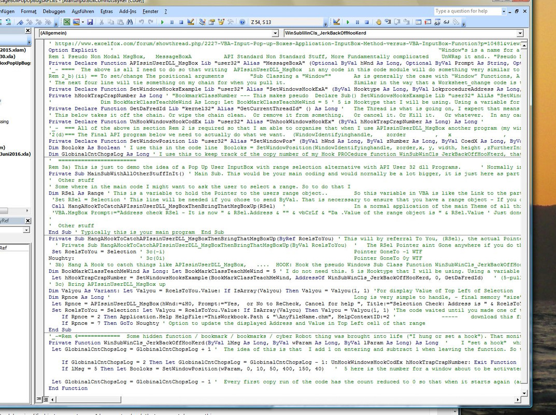Open the Ausführen menu
The width and height of the screenshot is (556, 415).
pos(82,11)
